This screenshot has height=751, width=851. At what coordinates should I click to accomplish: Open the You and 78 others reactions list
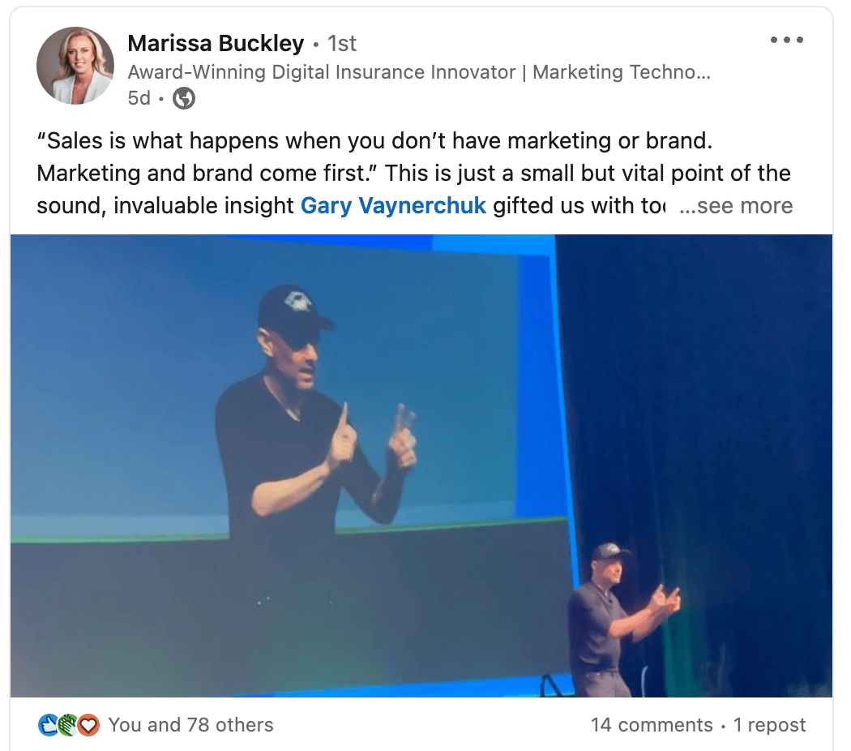(x=190, y=725)
